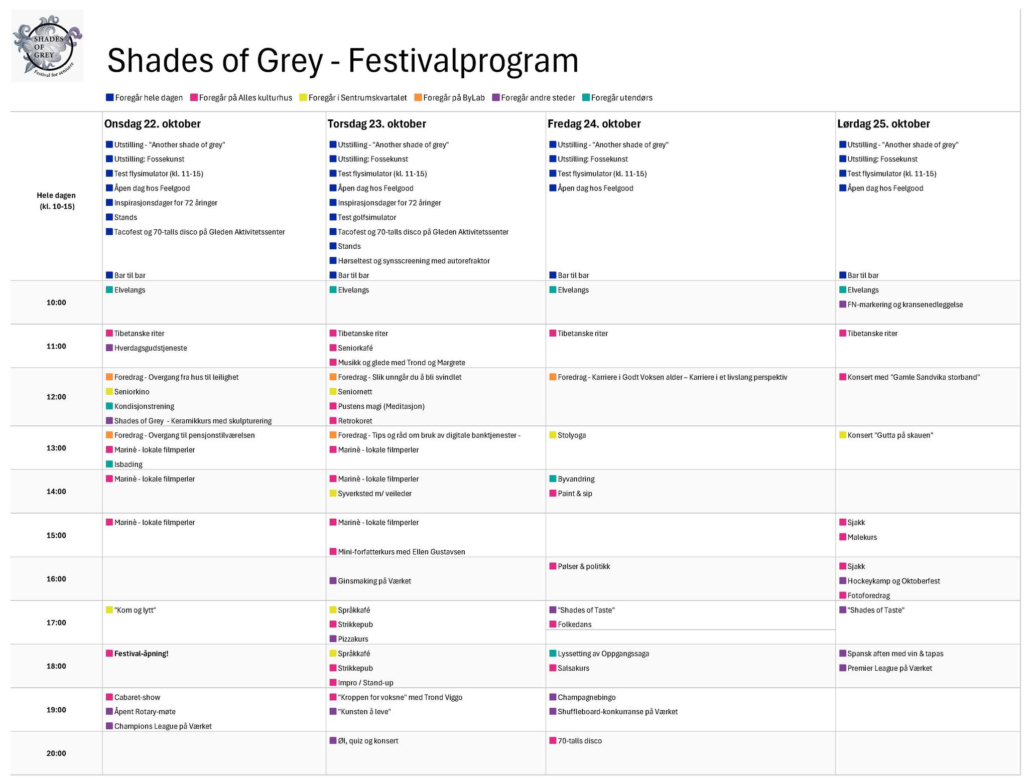Select '"Kom og lytt"' on Wednesday at 17:00

pos(135,610)
